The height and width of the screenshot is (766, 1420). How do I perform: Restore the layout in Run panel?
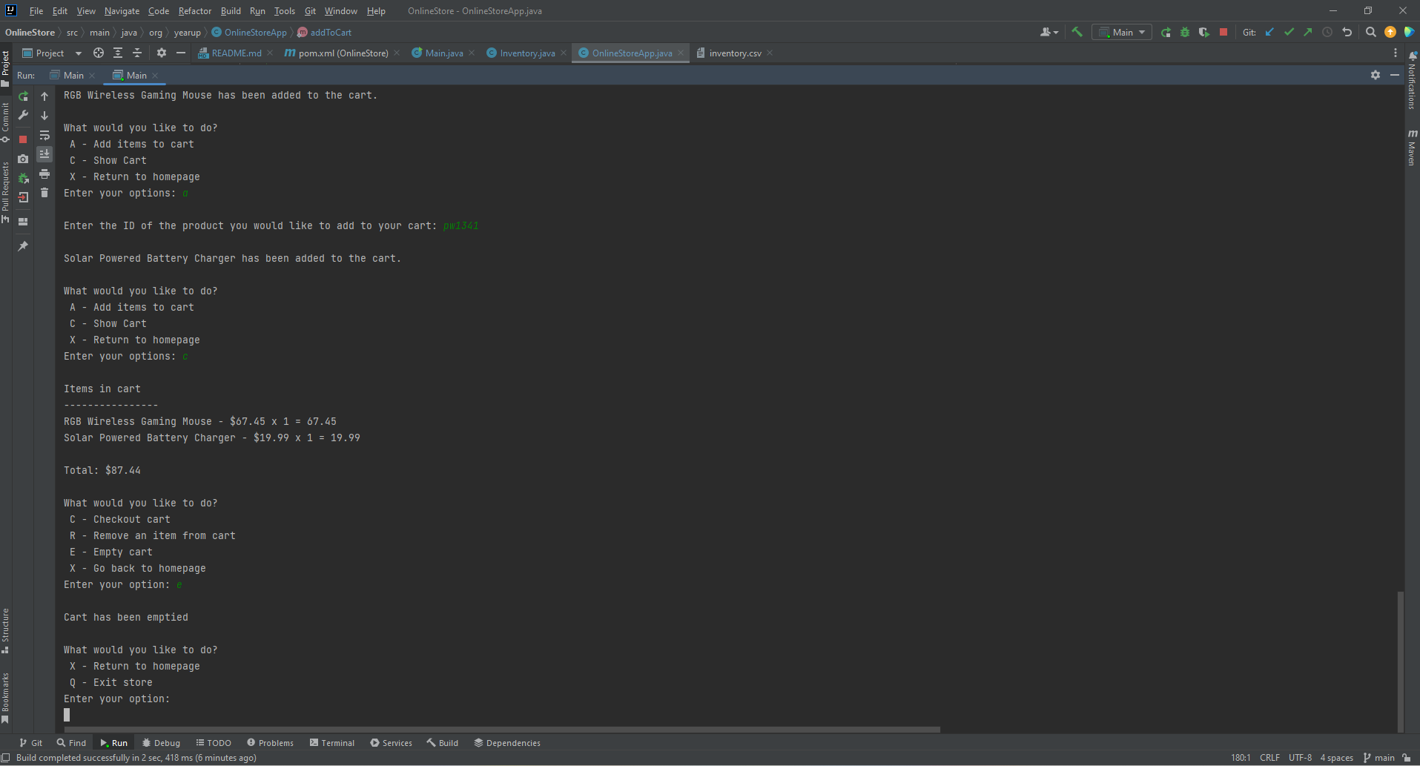click(23, 221)
